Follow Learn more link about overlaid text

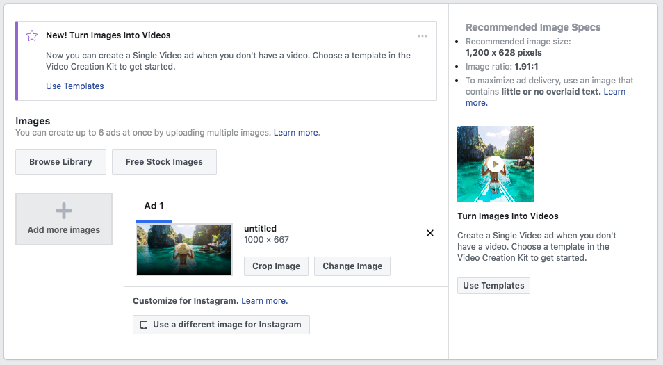pyautogui.click(x=614, y=92)
